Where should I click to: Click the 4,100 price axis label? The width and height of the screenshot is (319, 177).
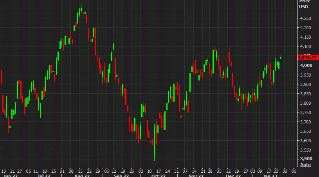tap(306, 46)
